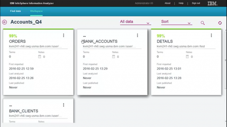Click the IBM logo
Screen dimensions: 227x127
point(212,3)
